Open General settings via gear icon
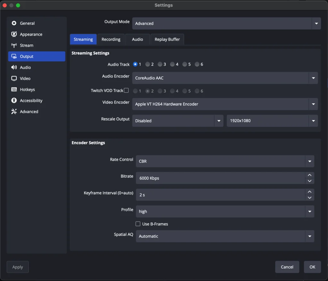 pyautogui.click(x=14, y=23)
